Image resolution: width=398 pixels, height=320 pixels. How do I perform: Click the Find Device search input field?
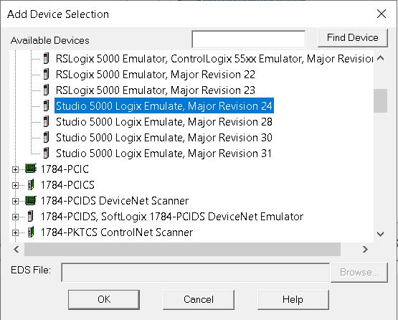249,39
